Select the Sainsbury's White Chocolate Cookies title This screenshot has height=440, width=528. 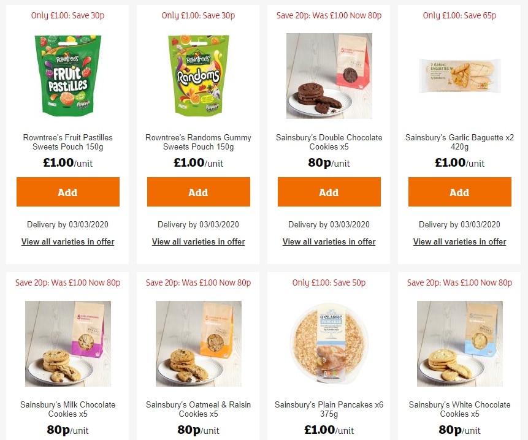click(x=459, y=409)
